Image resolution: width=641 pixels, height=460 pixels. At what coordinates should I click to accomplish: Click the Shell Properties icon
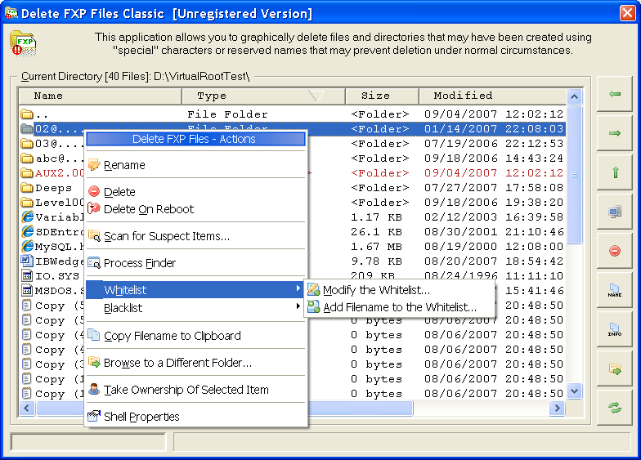tap(94, 416)
